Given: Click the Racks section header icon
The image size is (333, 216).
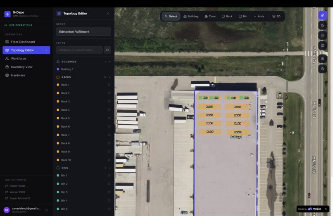Looking at the screenshot, I should [58, 77].
